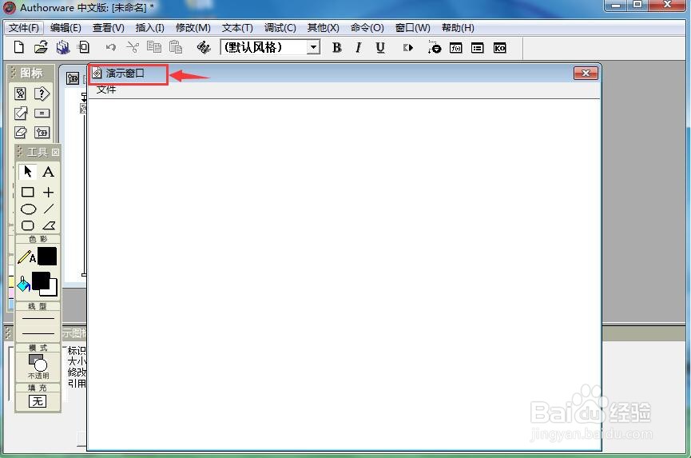
Task: Click the Paste toolbar icon
Action: 176,46
